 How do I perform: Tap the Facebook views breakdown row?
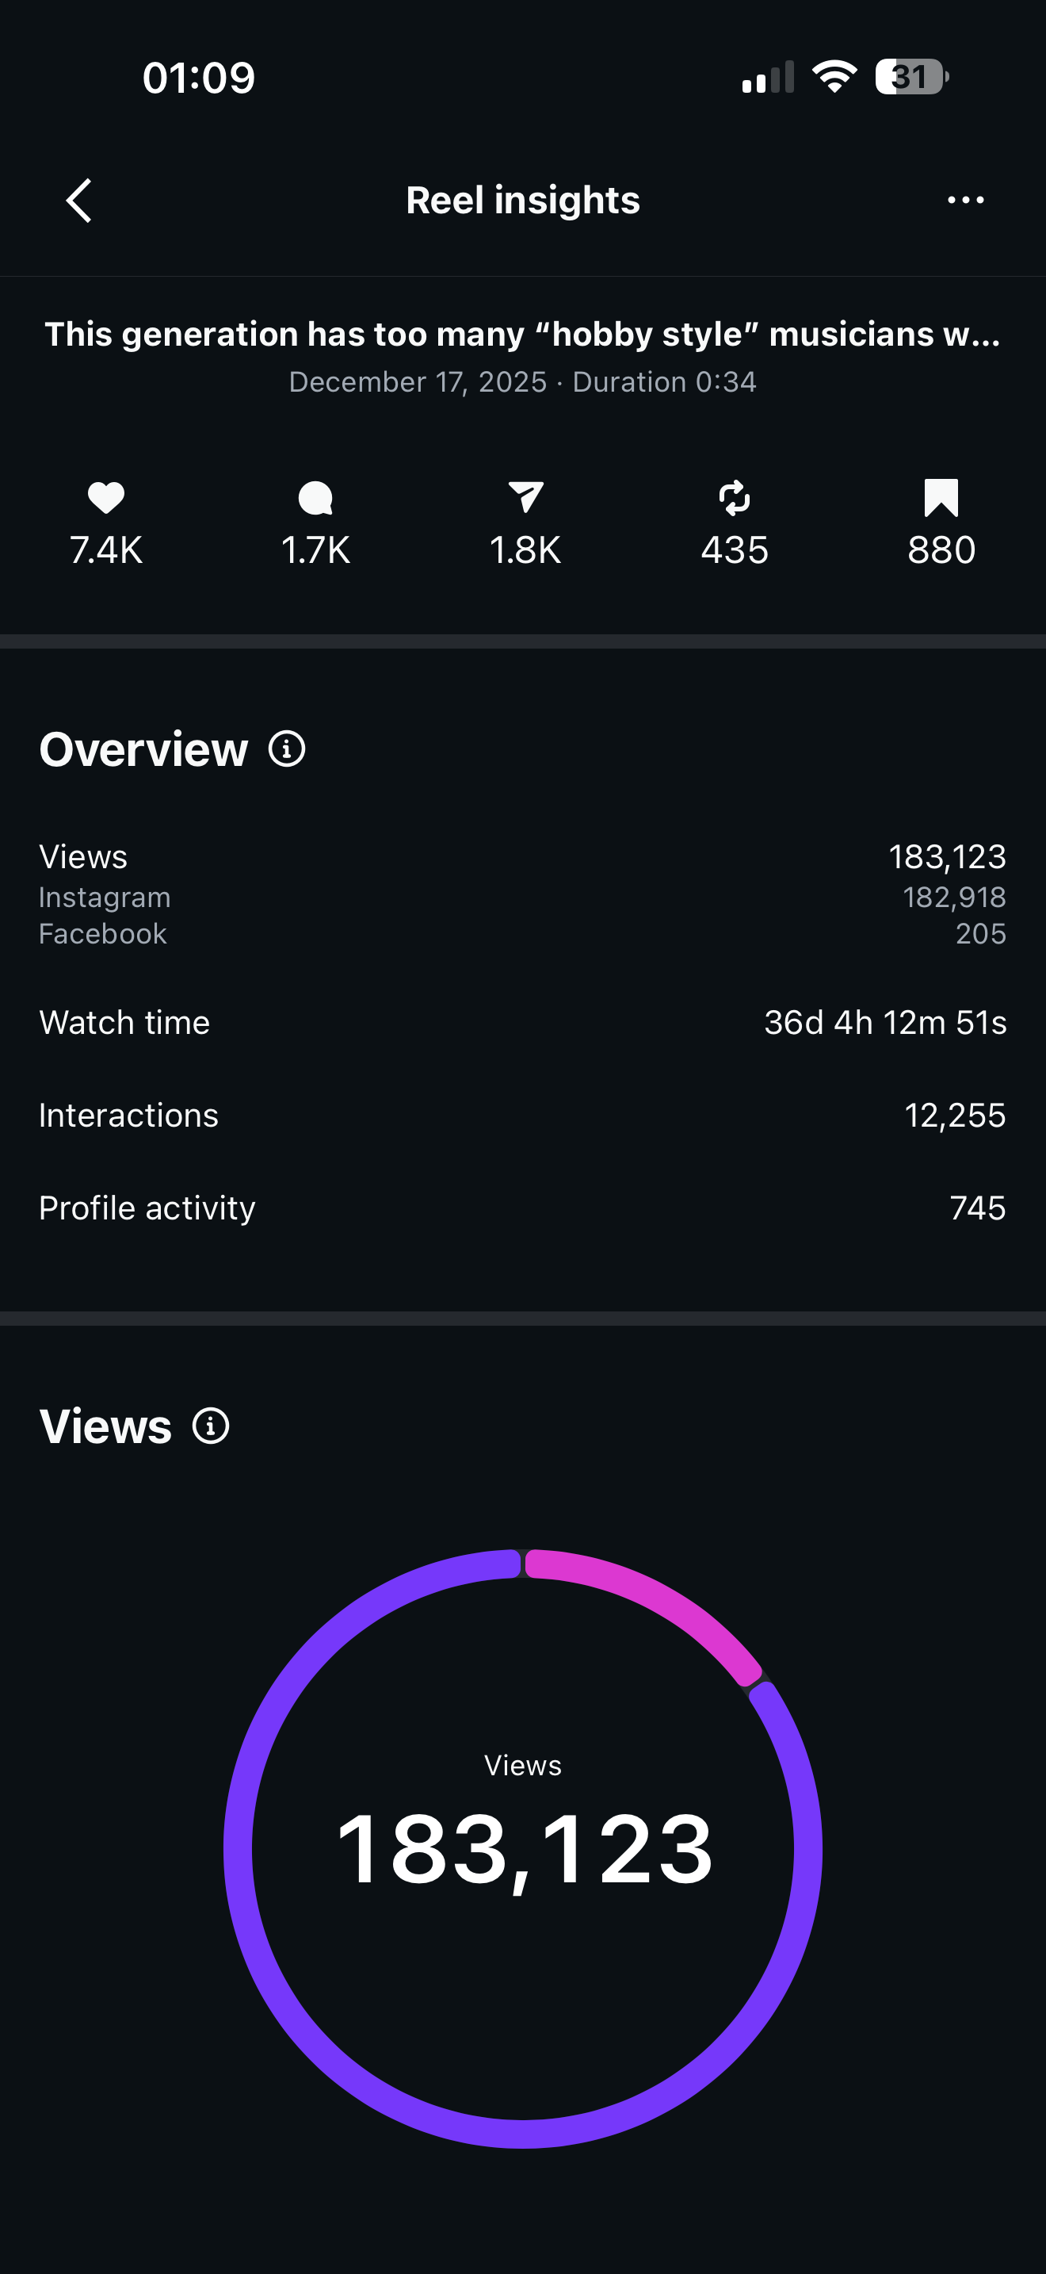pos(522,934)
